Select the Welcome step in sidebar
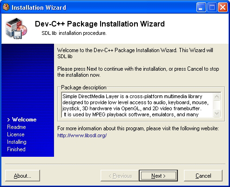Image resolution: width=230 pixels, height=187 pixels. [24, 120]
